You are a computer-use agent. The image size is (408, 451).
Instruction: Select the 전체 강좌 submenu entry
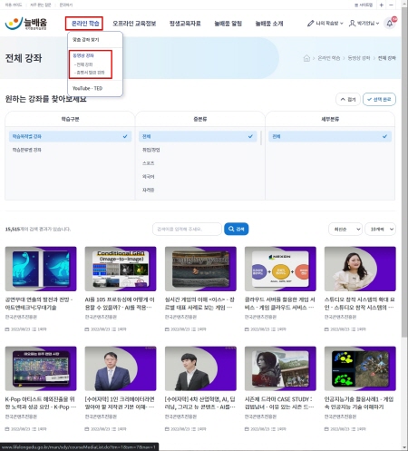83,64
